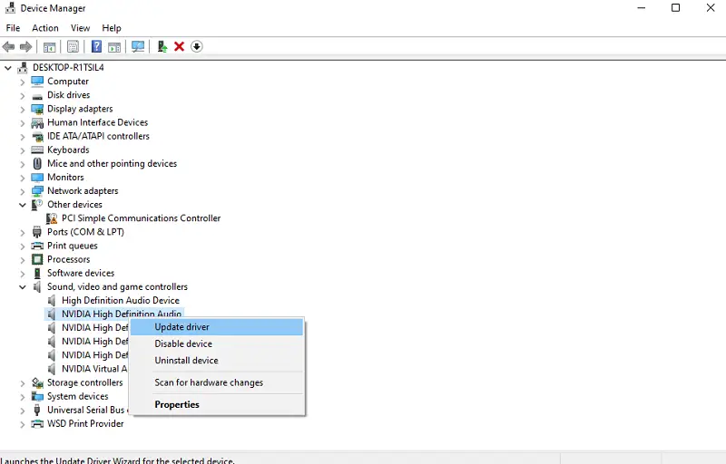726x464 pixels.
Task: Select DESKTOP-R1TSIL4 root label
Action: (x=68, y=67)
